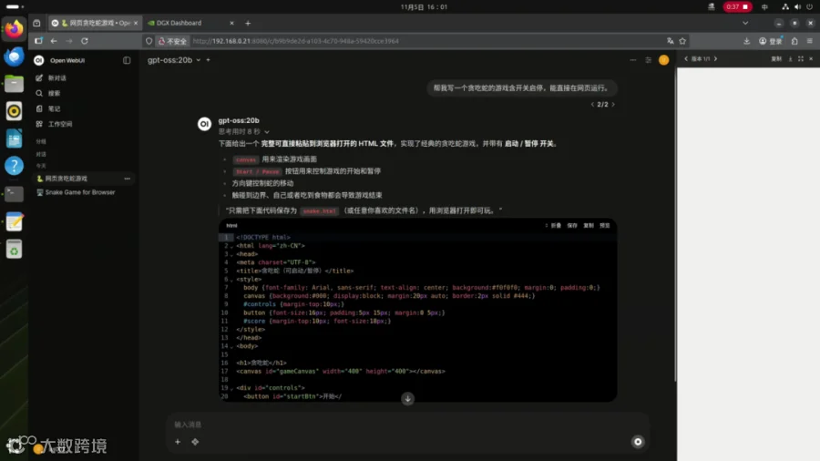
Task: Click the integrations icon beside the attach plus
Action: click(195, 442)
